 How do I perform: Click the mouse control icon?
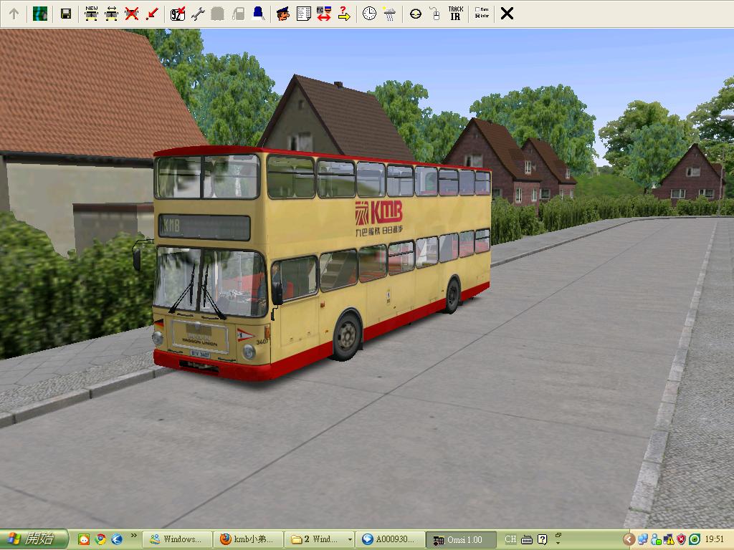click(436, 14)
